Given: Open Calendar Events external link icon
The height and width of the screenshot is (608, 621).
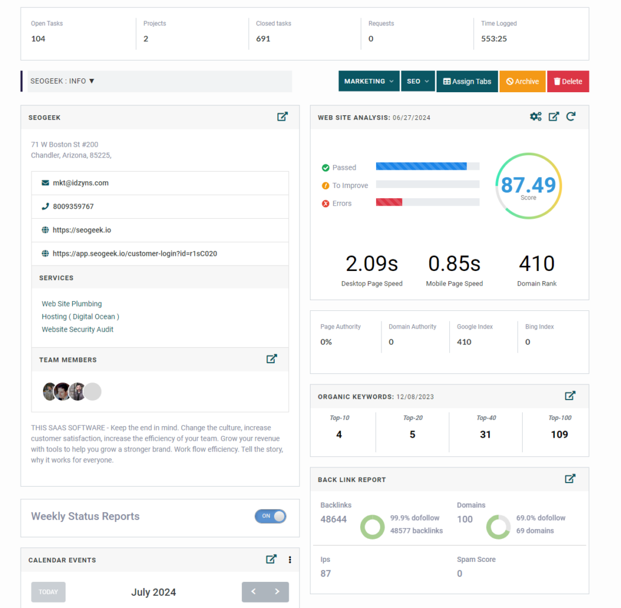Looking at the screenshot, I should click(x=271, y=559).
